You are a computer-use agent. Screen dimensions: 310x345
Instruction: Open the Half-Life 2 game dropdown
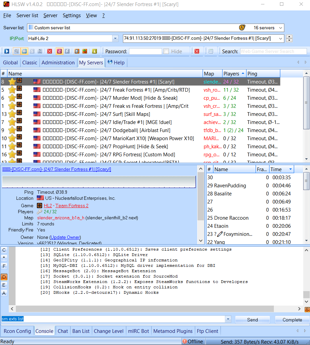click(x=115, y=38)
